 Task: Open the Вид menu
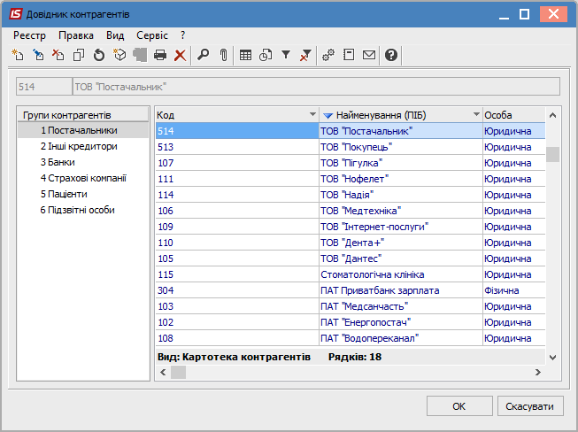[x=115, y=35]
